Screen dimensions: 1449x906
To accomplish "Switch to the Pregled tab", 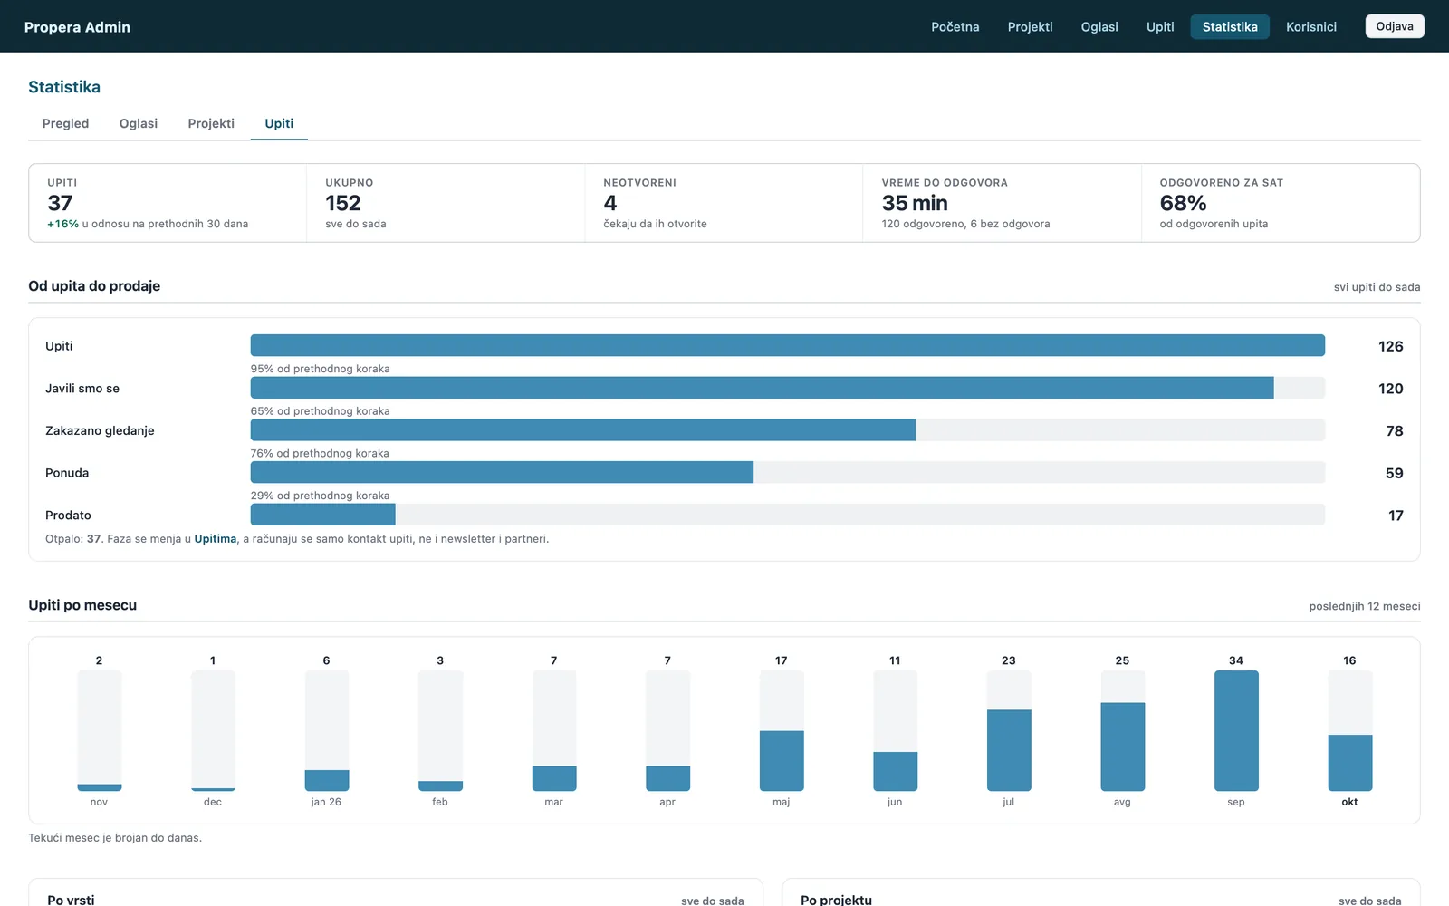I will 65,123.
